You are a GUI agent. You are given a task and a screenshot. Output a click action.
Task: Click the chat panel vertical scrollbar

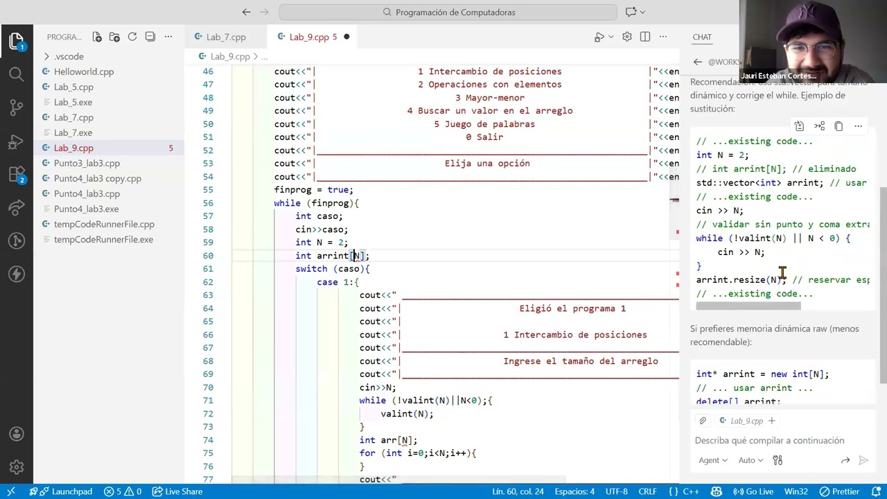point(883,284)
